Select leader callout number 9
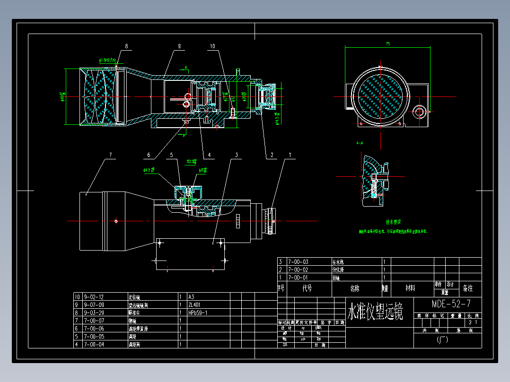Viewport: 510px width, 382px height. click(x=179, y=46)
